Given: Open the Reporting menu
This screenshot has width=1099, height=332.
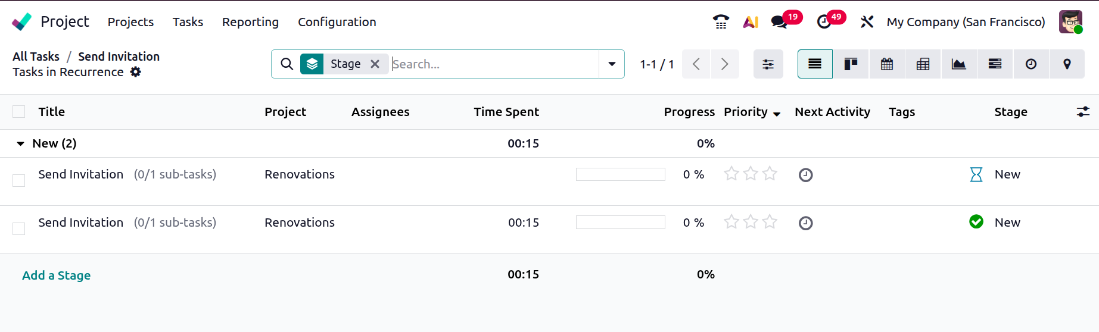Looking at the screenshot, I should tap(250, 22).
